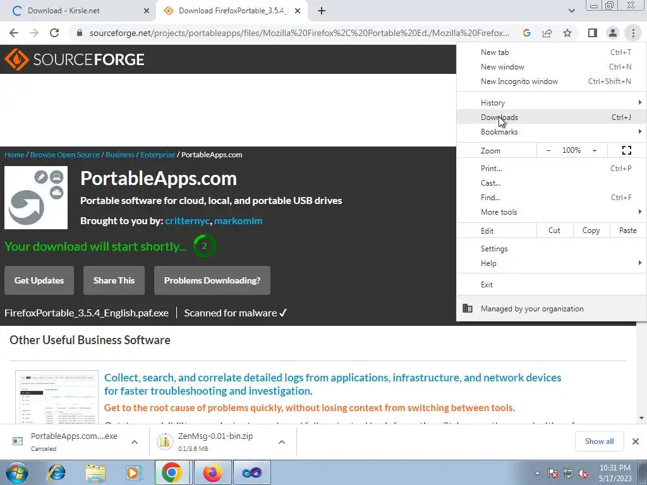Choose Exit in the Chrome menu
This screenshot has width=647, height=485.
point(552,285)
